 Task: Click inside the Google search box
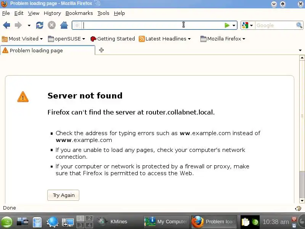tap(275, 25)
